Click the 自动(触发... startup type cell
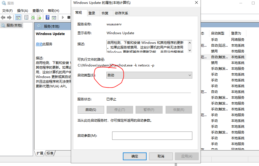The width and height of the screenshot is (259, 166). tap(219, 57)
